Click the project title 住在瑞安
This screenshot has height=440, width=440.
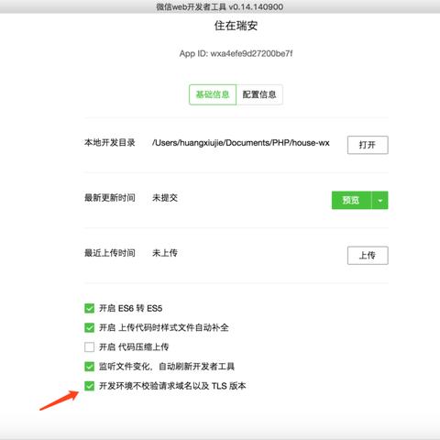(x=236, y=26)
